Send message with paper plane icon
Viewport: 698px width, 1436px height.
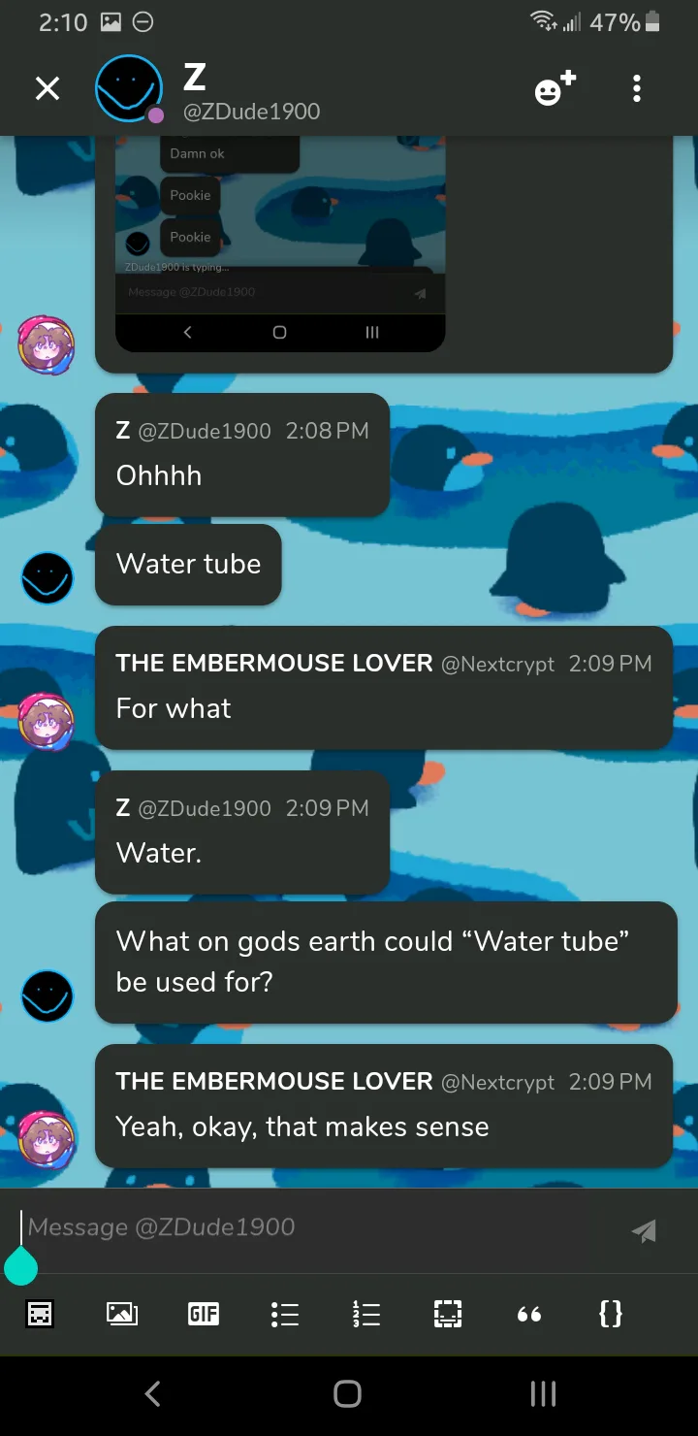tap(644, 1230)
